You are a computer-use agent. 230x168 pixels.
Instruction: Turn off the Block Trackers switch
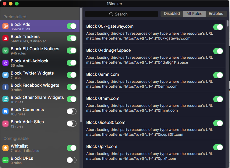[72, 38]
